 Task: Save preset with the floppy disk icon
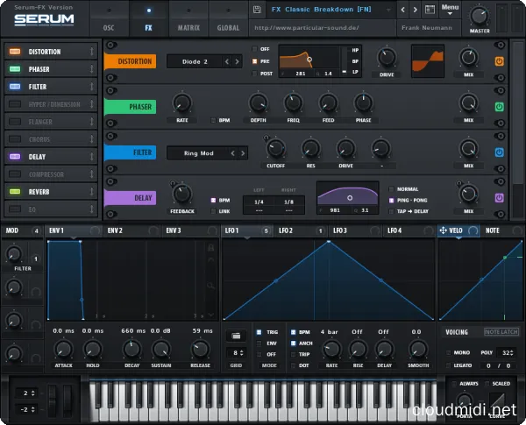257,10
